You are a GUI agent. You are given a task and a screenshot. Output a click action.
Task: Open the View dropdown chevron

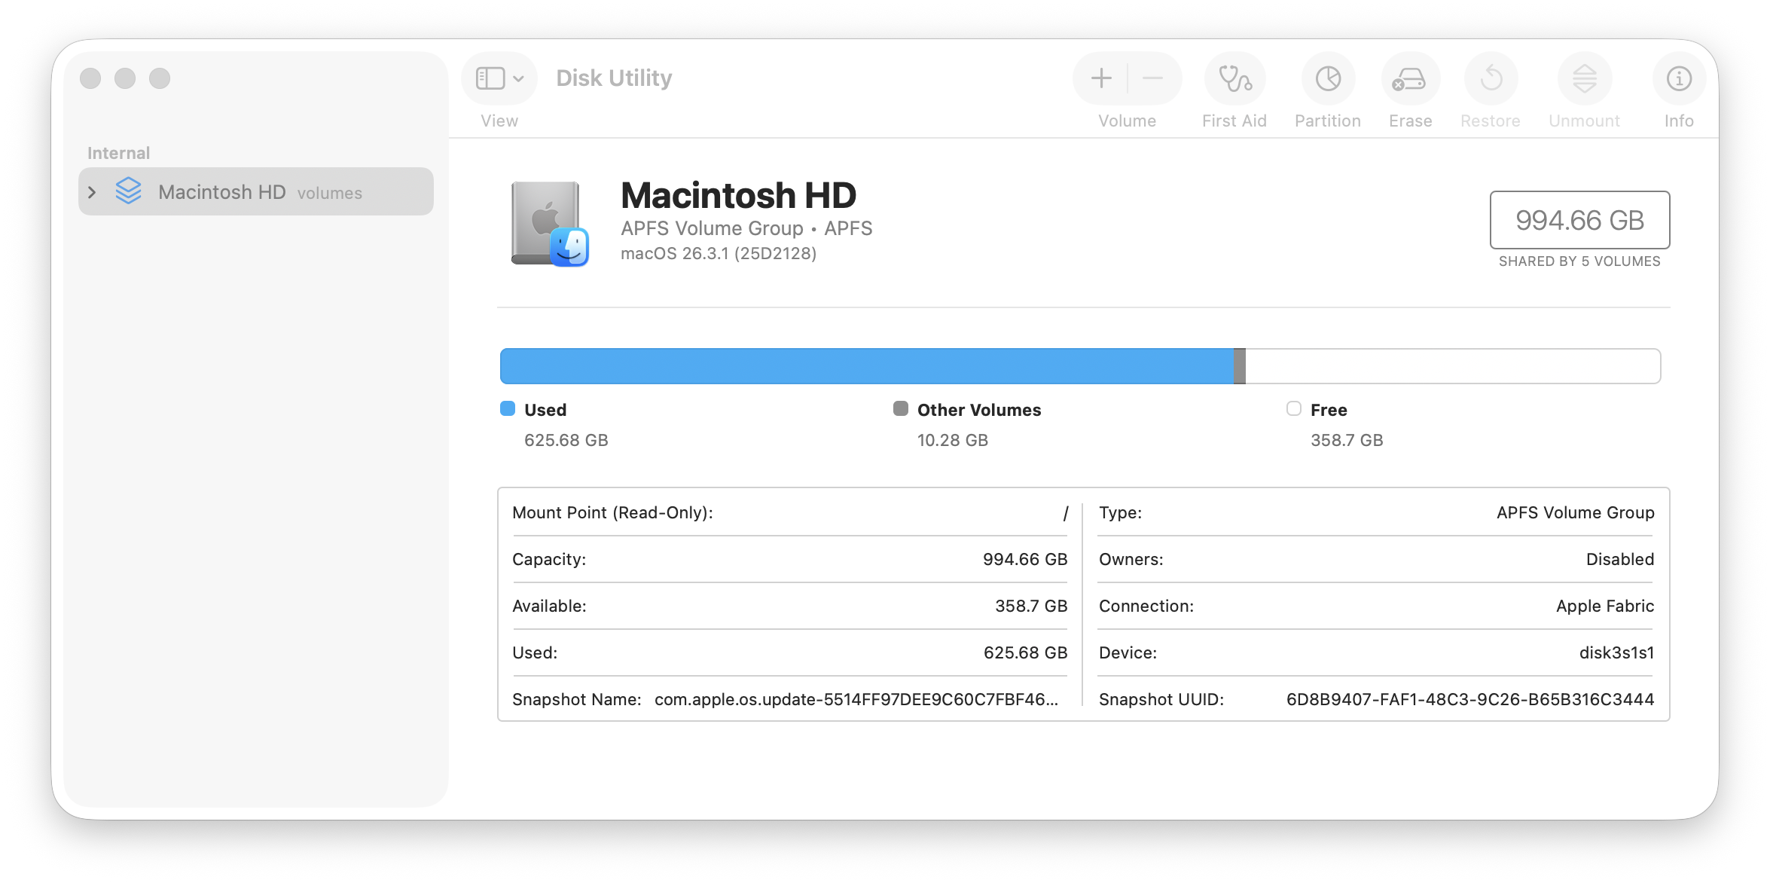pos(517,78)
